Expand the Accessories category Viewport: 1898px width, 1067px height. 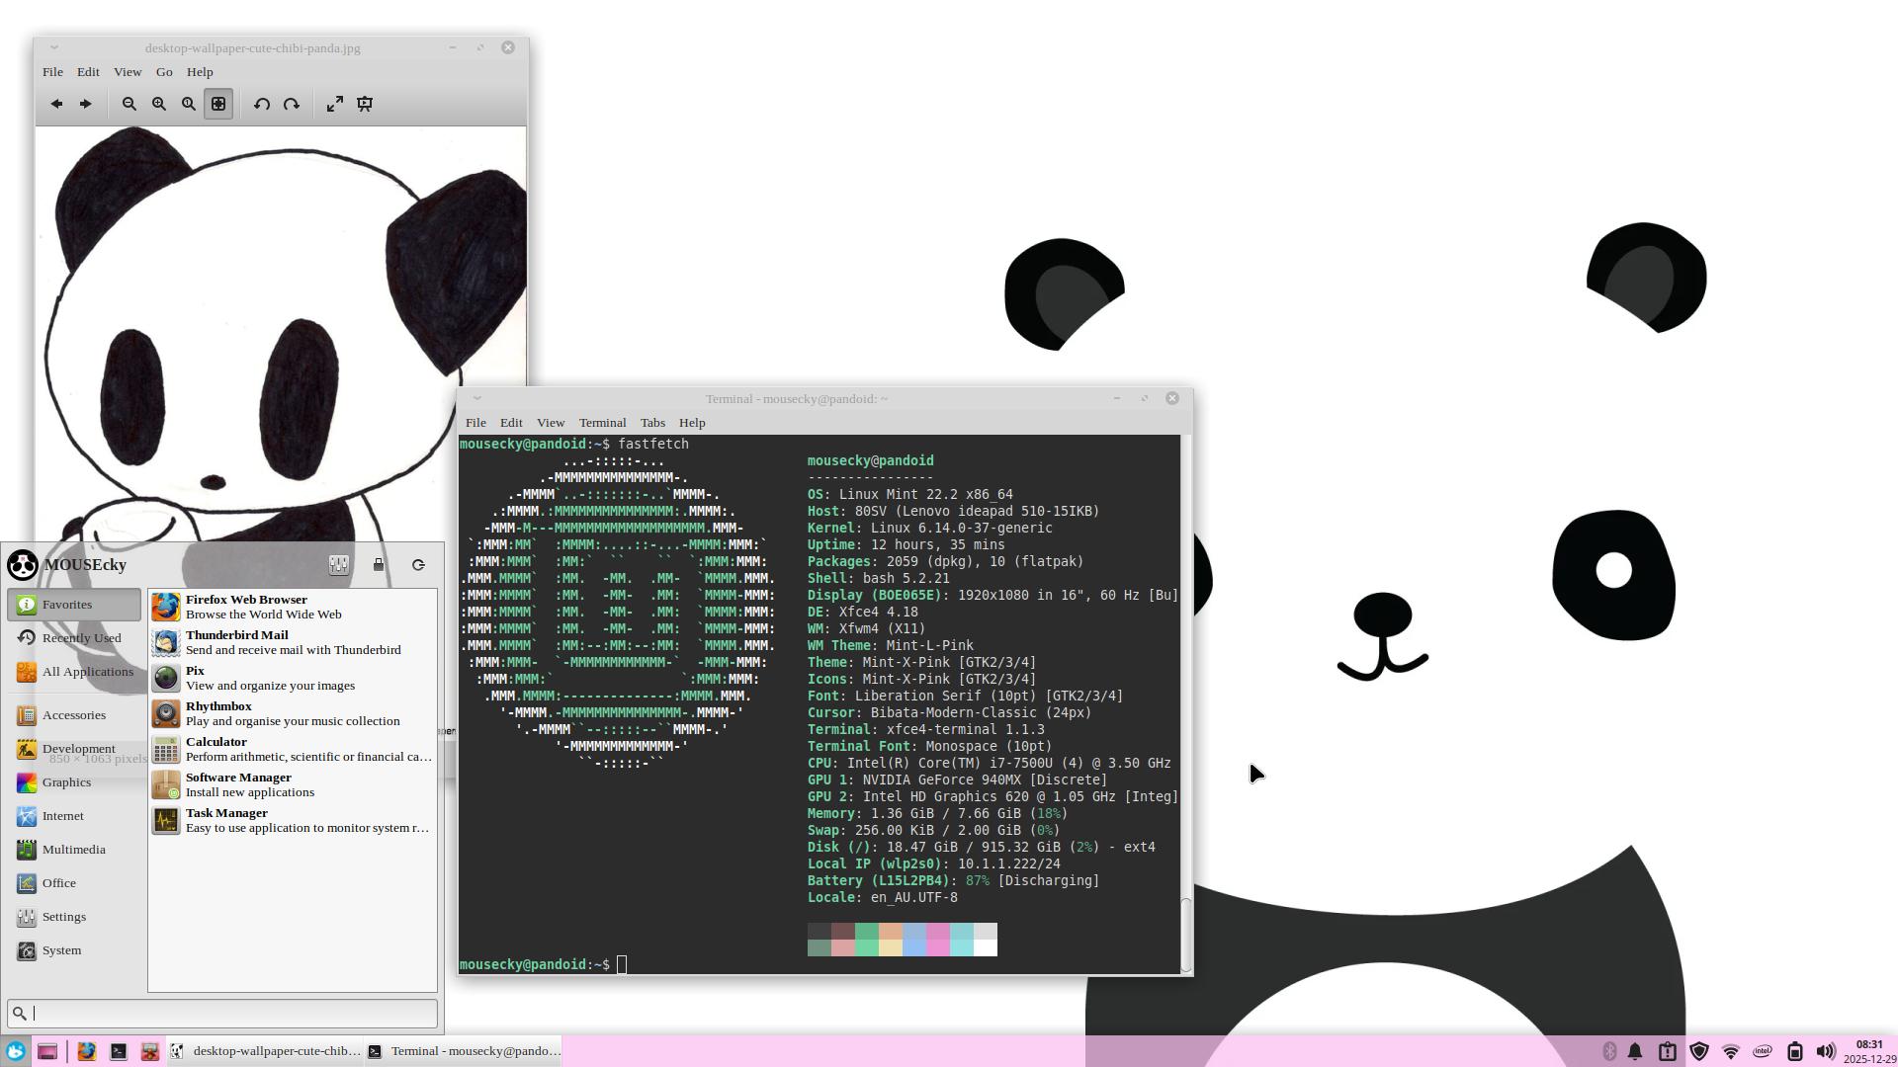(x=74, y=714)
